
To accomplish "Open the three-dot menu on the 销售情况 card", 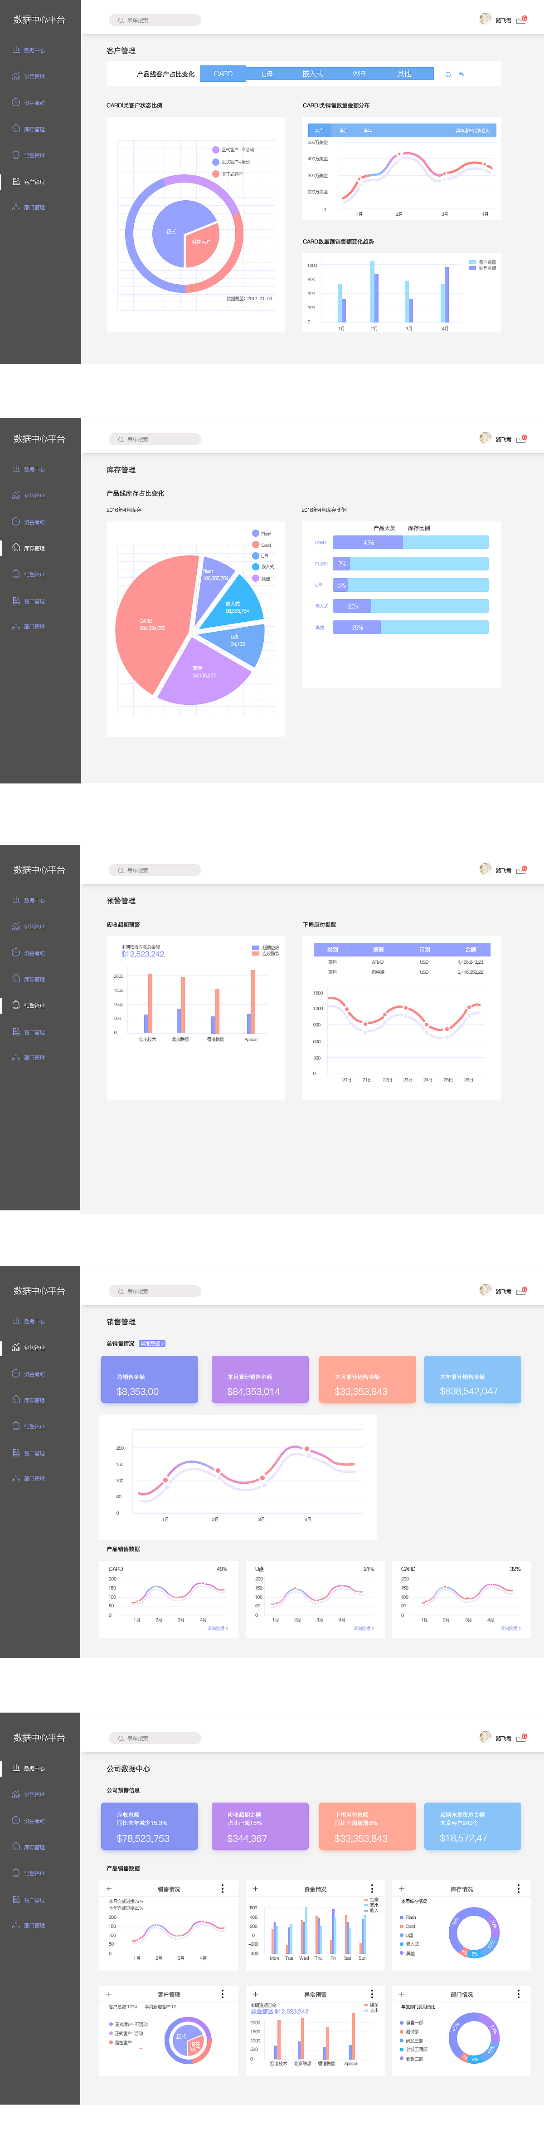I will pos(222,1888).
